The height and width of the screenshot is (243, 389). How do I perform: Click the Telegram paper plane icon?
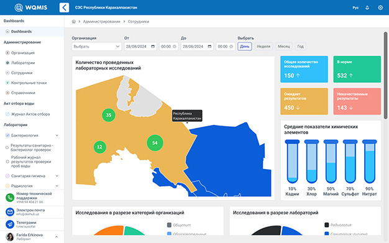[x=10, y=224]
